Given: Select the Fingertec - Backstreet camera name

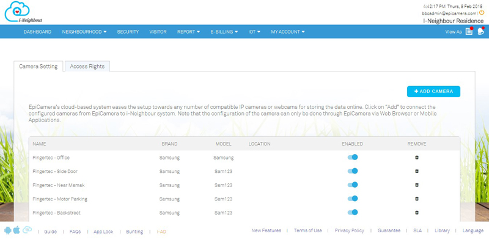Looking at the screenshot, I should [x=56, y=213].
